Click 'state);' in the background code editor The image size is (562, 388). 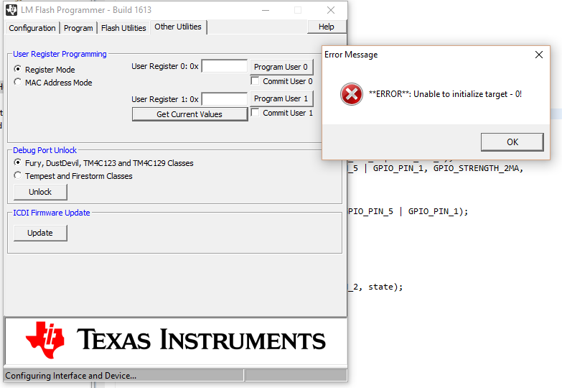pos(385,287)
